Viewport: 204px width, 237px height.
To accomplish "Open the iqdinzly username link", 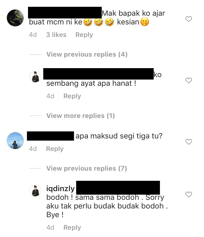I will pos(60,188).
